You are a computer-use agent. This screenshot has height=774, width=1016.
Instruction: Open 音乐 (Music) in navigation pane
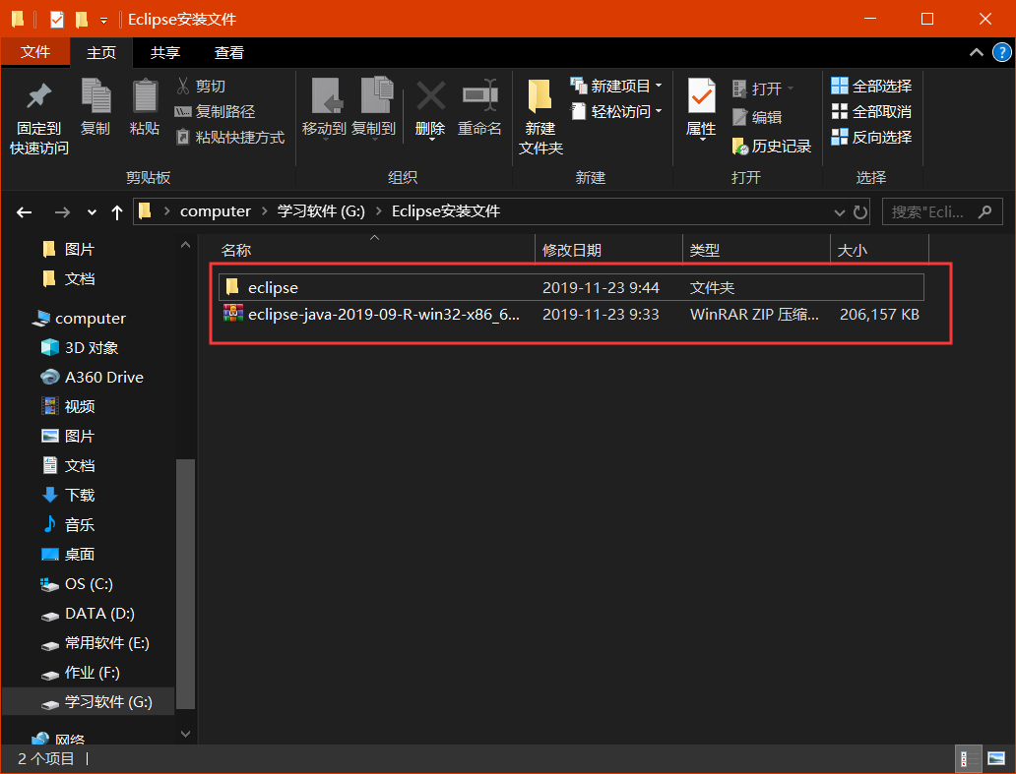pos(68,525)
